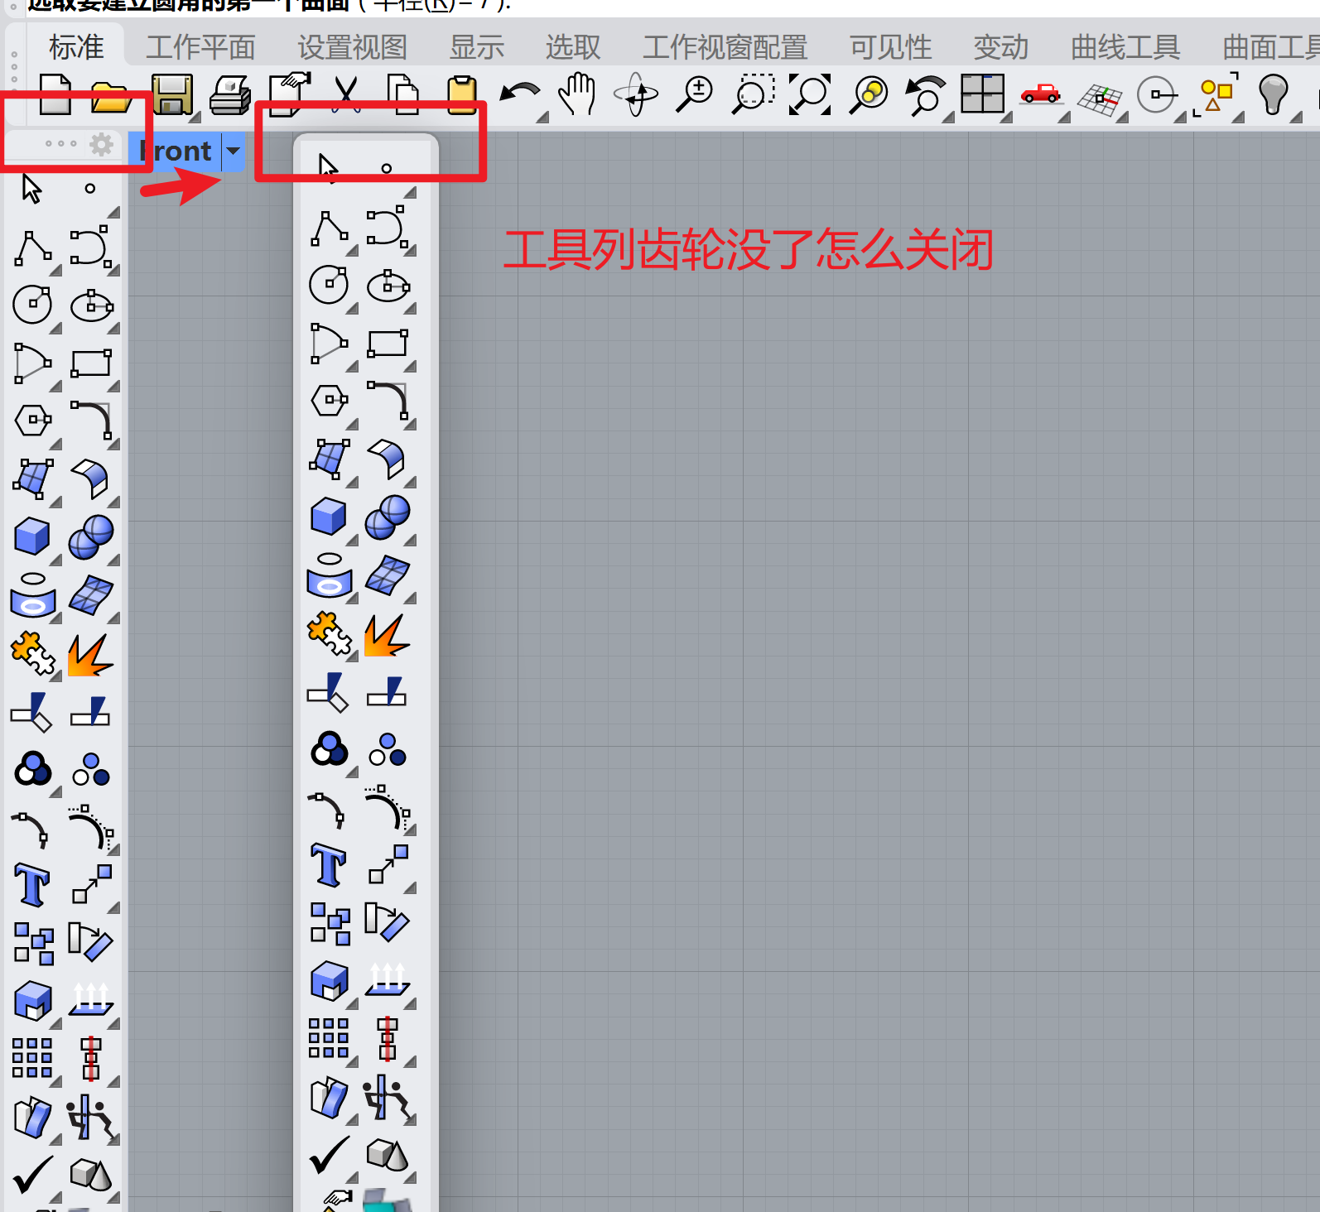Viewport: 1320px width, 1212px height.
Task: Select the Polyline tool in floating toolbar
Action: tap(329, 228)
